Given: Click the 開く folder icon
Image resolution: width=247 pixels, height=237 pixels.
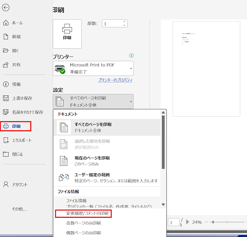Looking at the screenshot, I should point(6,51).
